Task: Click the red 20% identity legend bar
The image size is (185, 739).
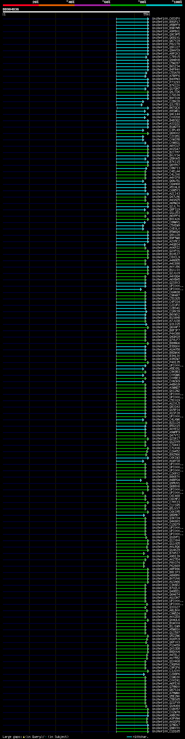Action: [x=21, y=5]
